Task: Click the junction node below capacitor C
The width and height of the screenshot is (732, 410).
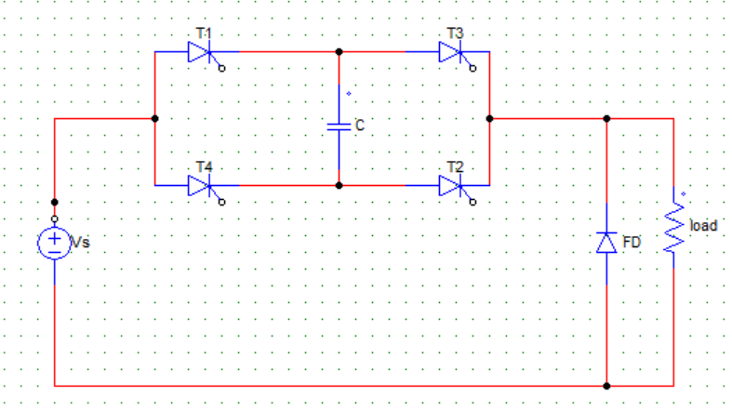Action: [x=339, y=186]
